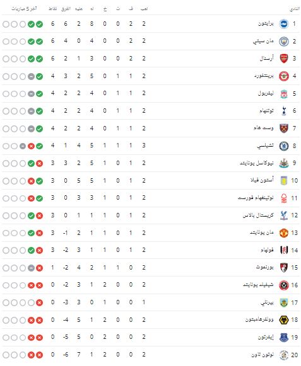Click the النادي club column header

point(295,9)
